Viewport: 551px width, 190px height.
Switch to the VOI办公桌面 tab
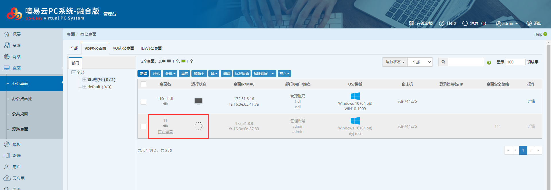pos(123,48)
